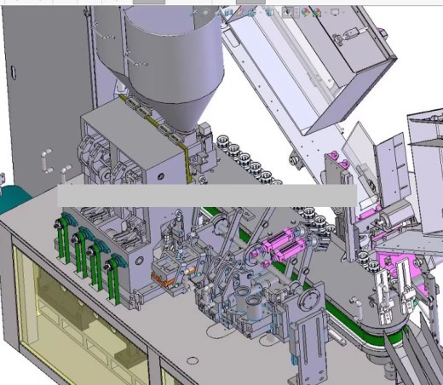
Task: Toggle the Section View tool
Action: pos(228,12)
